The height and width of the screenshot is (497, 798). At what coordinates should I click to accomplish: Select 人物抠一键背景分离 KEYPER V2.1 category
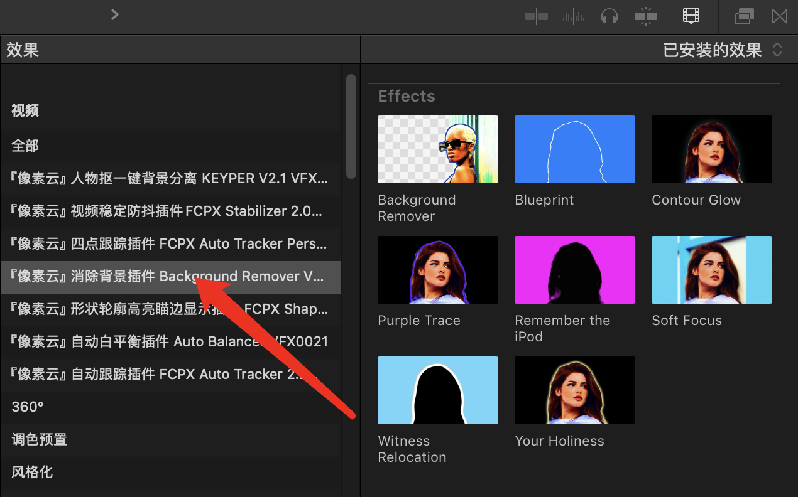pos(171,178)
